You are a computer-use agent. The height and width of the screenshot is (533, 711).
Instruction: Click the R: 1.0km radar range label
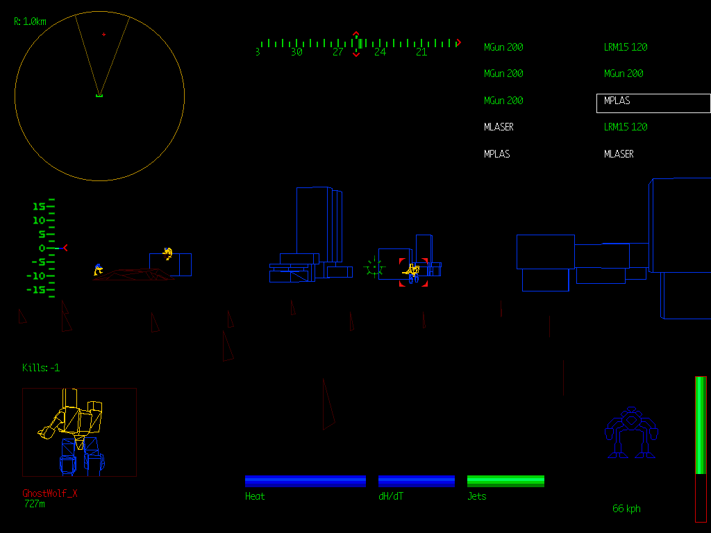click(31, 22)
